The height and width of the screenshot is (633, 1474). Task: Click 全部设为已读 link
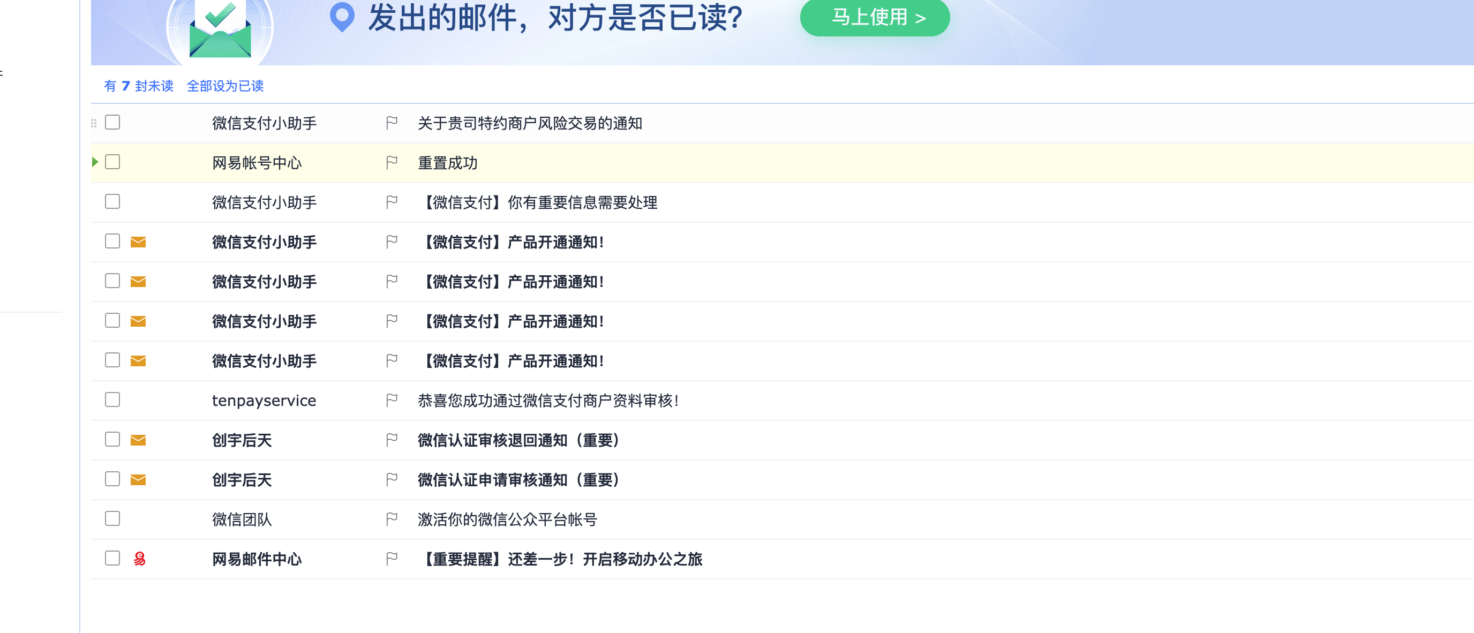click(x=225, y=86)
